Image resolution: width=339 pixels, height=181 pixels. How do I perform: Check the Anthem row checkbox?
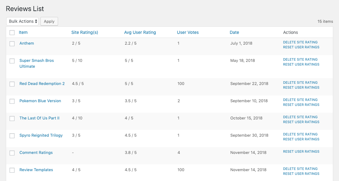tap(12, 44)
